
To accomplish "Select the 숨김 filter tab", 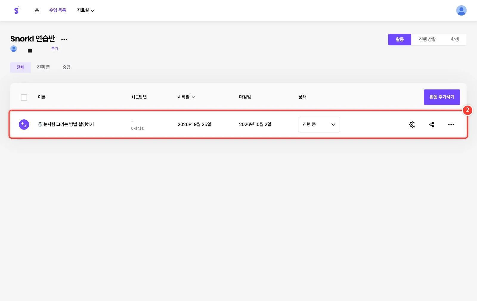I will (66, 67).
